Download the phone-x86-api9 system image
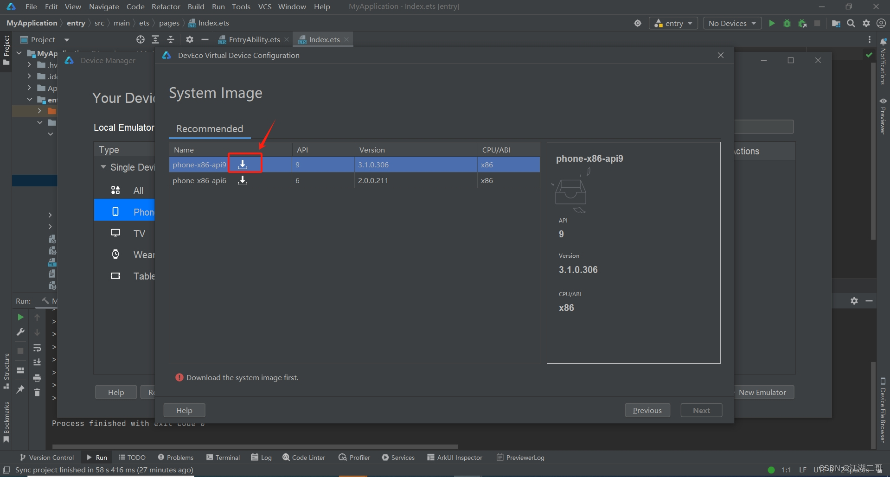The image size is (890, 477). [x=243, y=165]
